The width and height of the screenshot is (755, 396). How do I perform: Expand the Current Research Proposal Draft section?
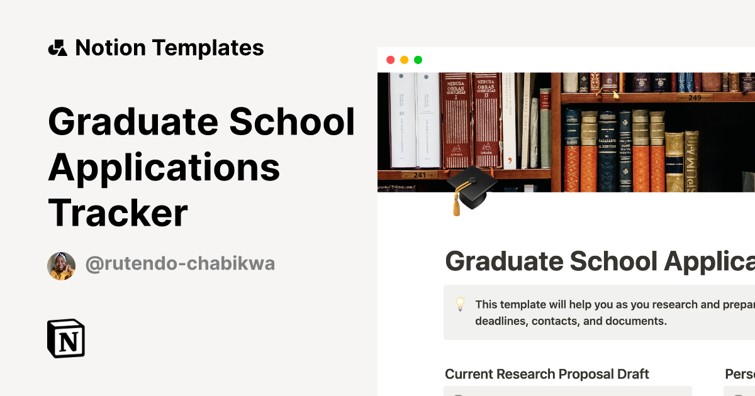point(547,374)
